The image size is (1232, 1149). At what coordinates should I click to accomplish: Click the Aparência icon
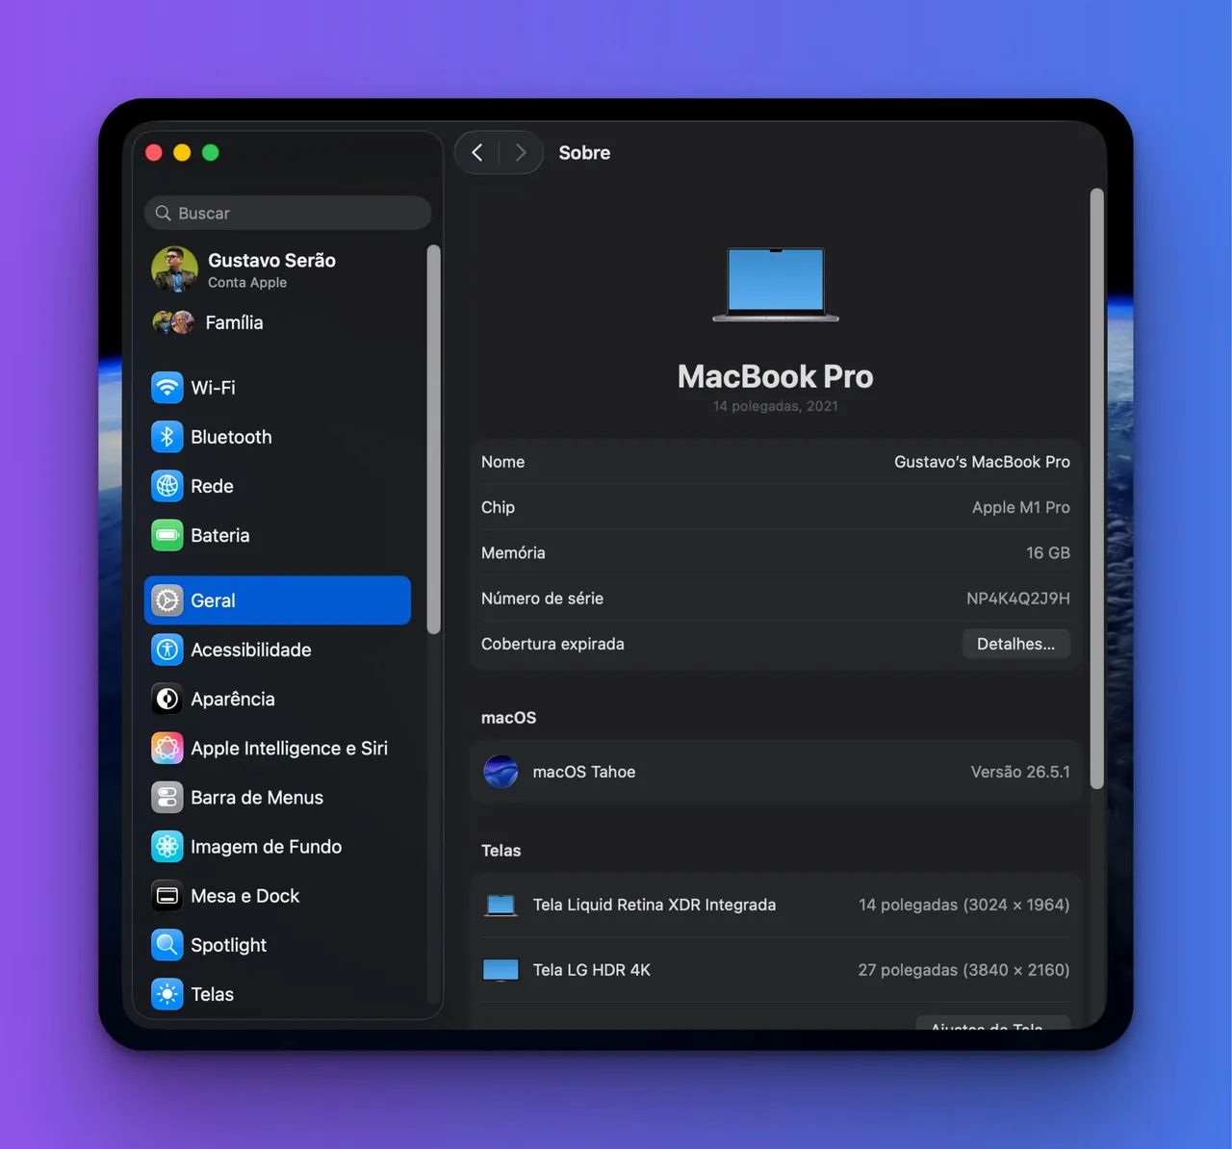[x=167, y=699]
